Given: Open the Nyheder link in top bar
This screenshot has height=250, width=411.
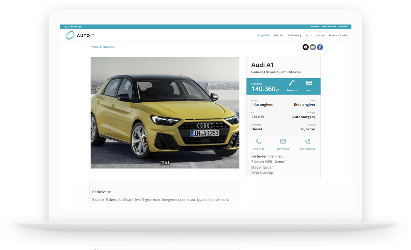Looking at the screenshot, I should click(x=315, y=27).
